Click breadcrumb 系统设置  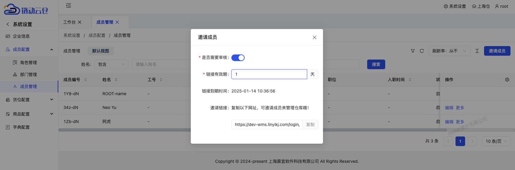point(72,35)
